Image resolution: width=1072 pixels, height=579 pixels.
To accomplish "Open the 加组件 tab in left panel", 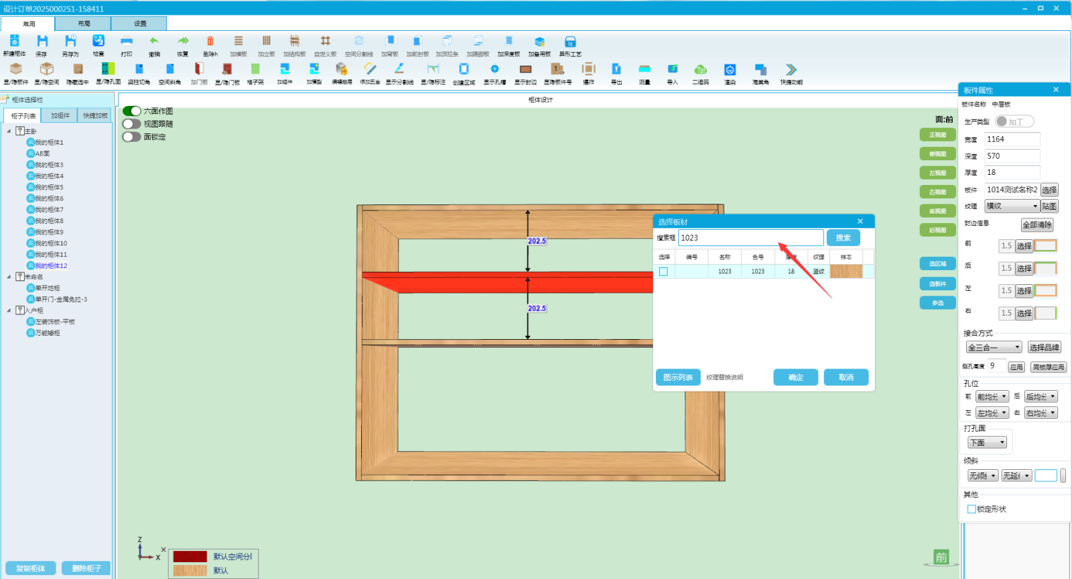I will coord(60,116).
